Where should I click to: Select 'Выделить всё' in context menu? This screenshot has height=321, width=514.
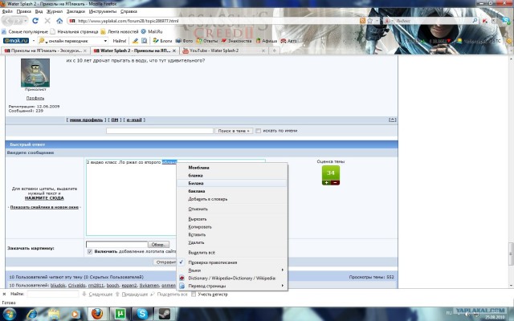[x=232, y=253]
